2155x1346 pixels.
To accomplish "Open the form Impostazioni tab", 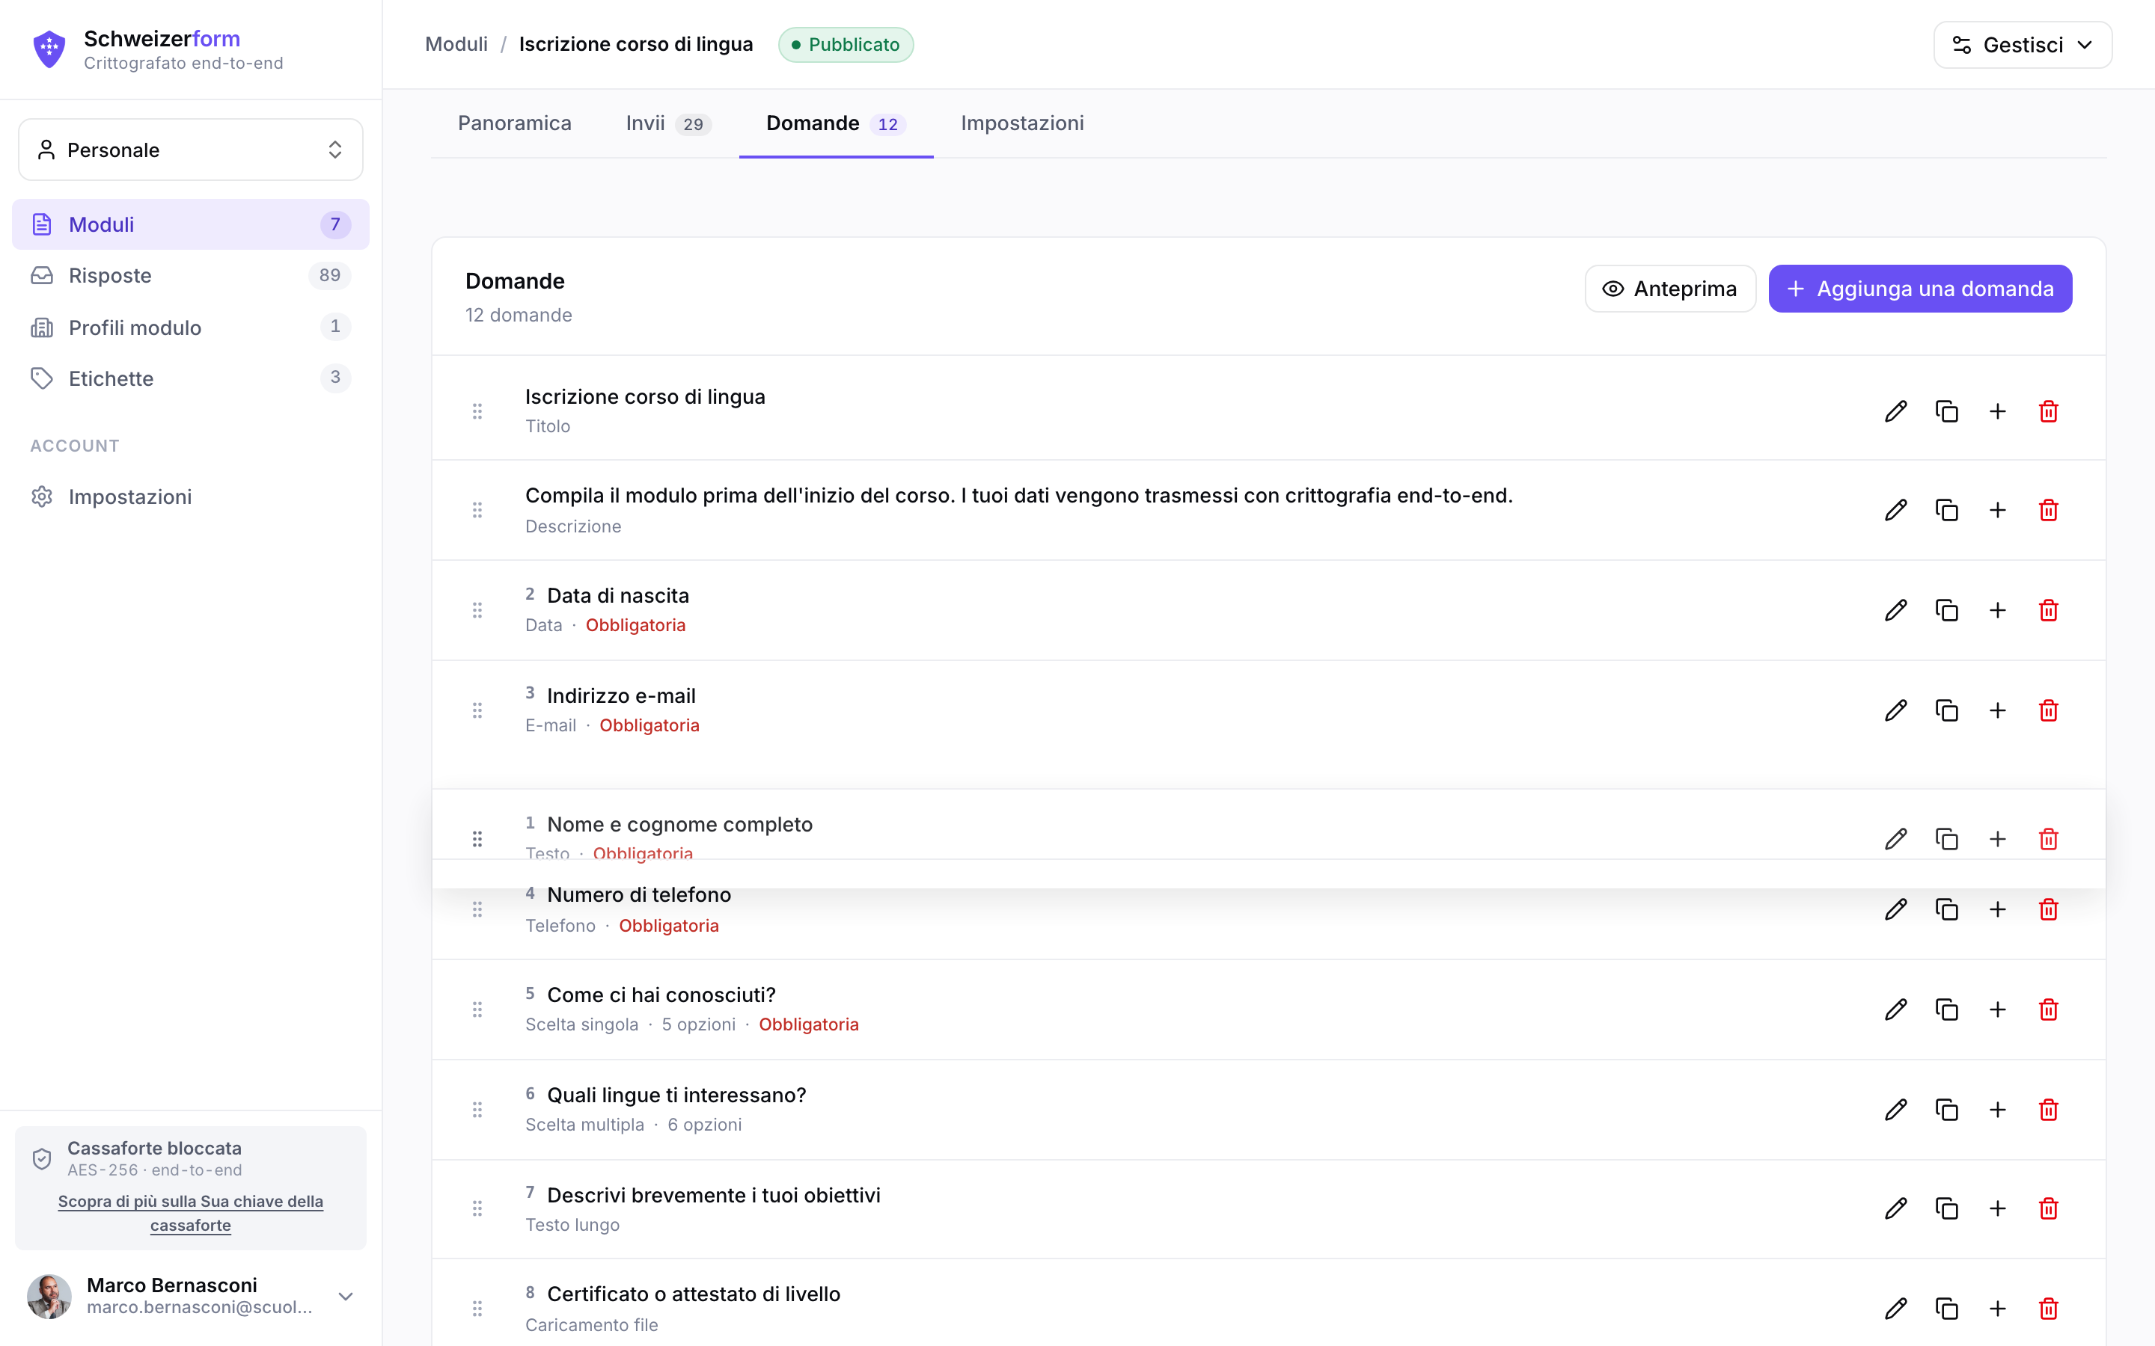I will pyautogui.click(x=1022, y=123).
